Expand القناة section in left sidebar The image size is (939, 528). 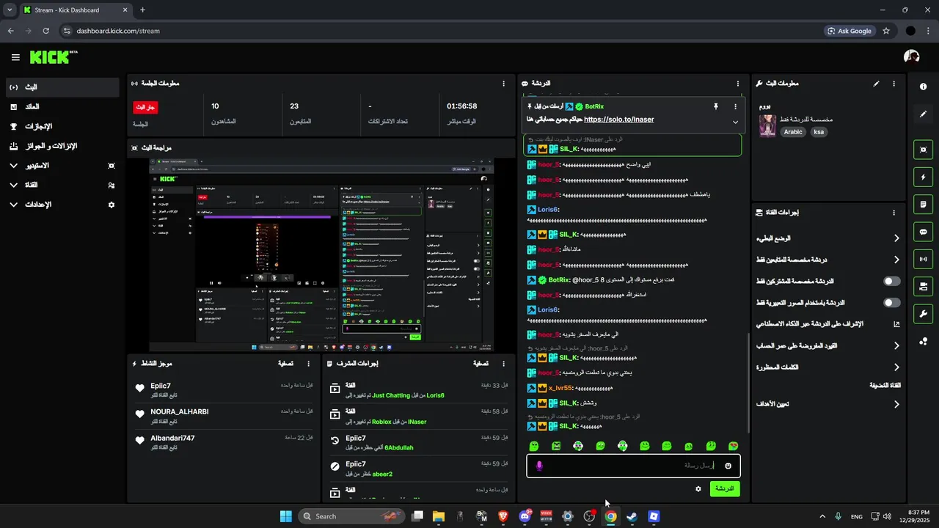pos(62,186)
